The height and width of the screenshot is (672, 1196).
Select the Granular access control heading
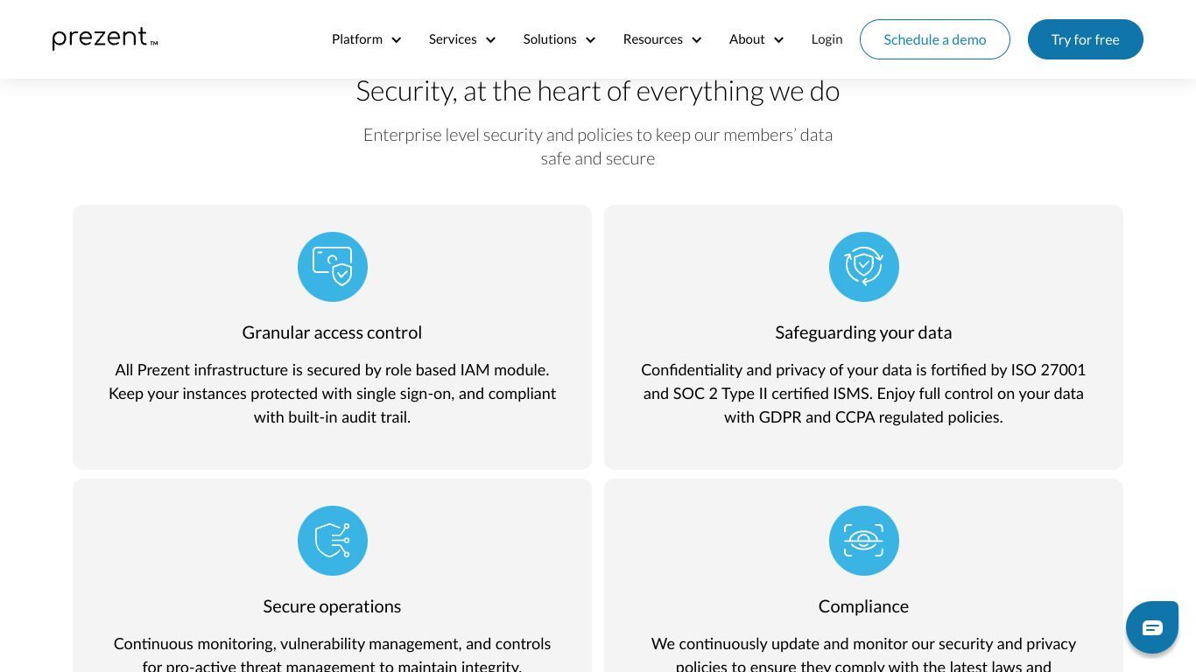(x=332, y=332)
